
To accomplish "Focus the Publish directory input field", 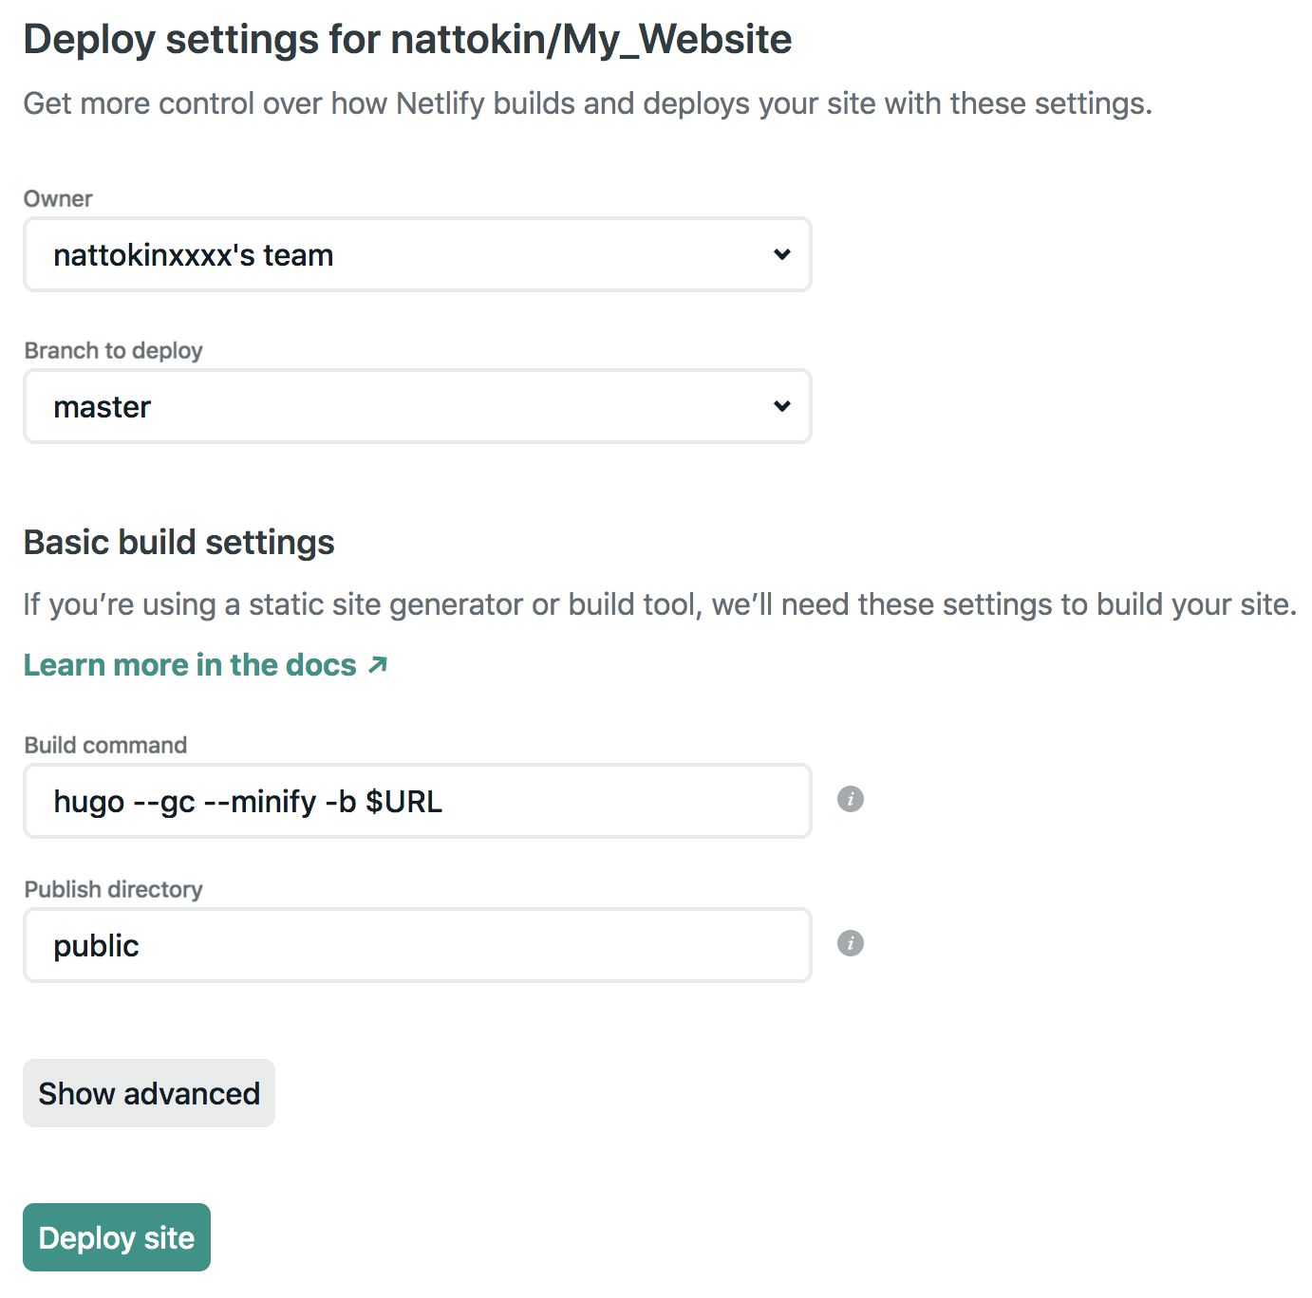I will coord(417,945).
